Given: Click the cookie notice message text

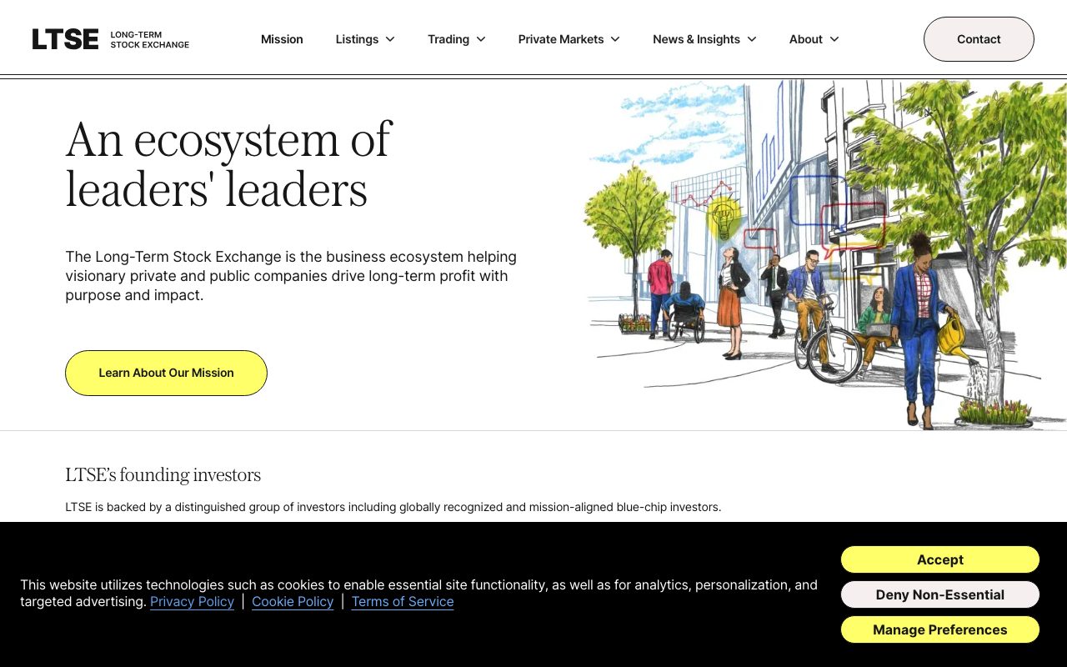Looking at the screenshot, I should [418, 594].
